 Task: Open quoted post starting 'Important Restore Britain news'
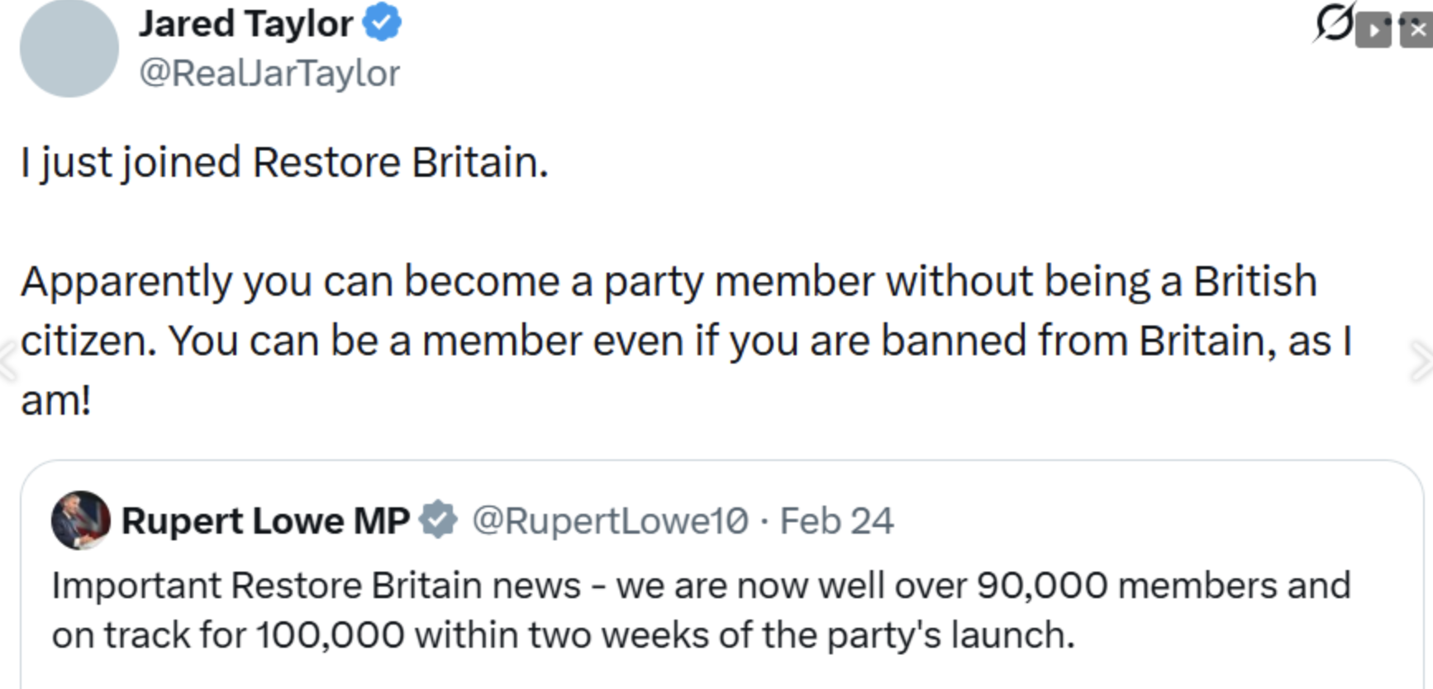tap(701, 586)
